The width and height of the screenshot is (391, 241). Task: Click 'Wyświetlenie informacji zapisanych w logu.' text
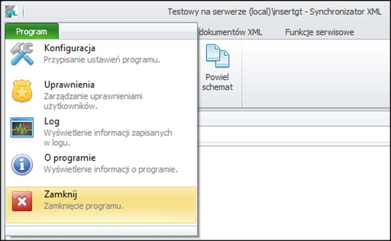pyautogui.click(x=108, y=138)
